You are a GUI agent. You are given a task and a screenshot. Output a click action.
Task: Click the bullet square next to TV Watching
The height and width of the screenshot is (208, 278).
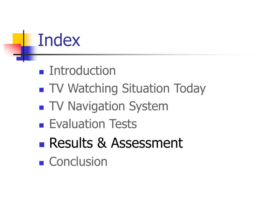42,90
